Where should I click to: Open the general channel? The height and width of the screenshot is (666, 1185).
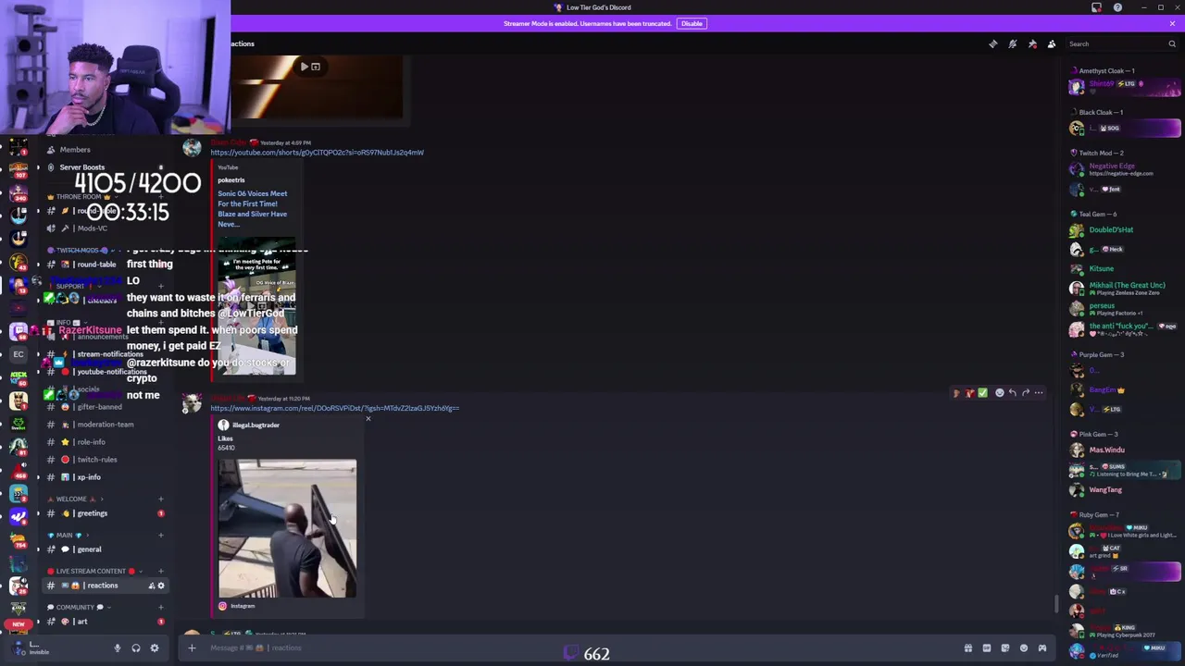coord(105,549)
